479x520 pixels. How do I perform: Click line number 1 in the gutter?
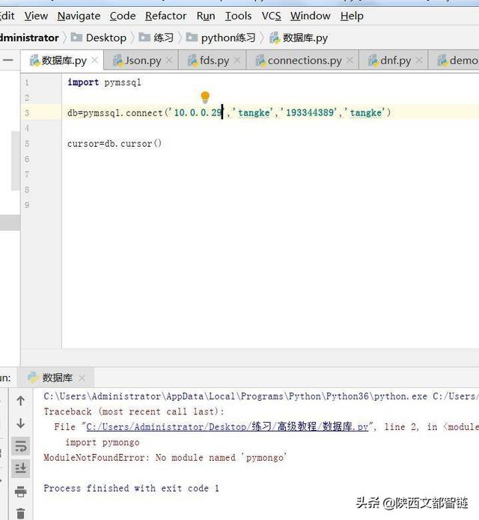27,82
